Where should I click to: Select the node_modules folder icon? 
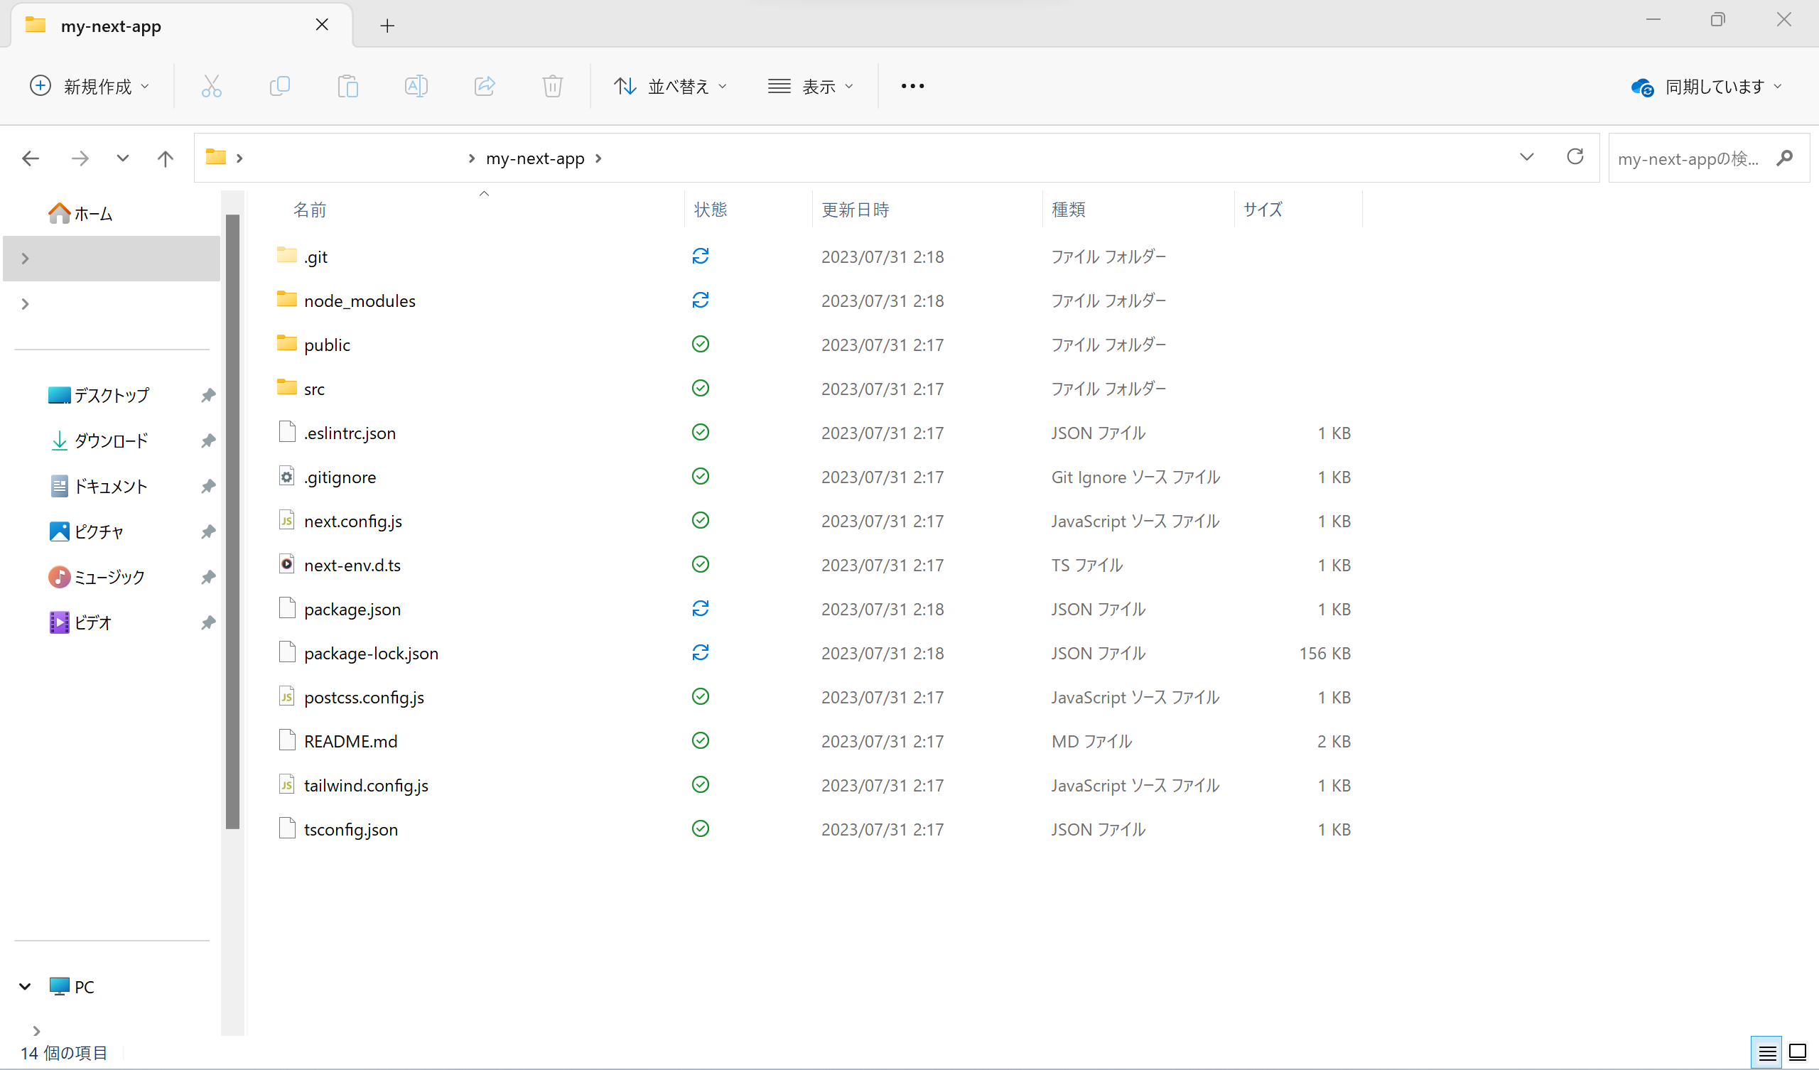(x=286, y=299)
